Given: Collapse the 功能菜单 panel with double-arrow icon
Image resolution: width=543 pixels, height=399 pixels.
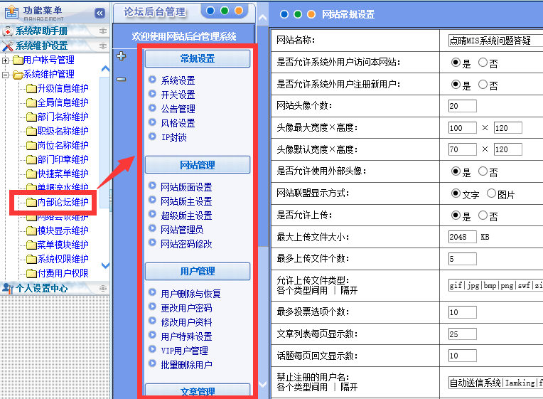Looking at the screenshot, I should point(100,13).
